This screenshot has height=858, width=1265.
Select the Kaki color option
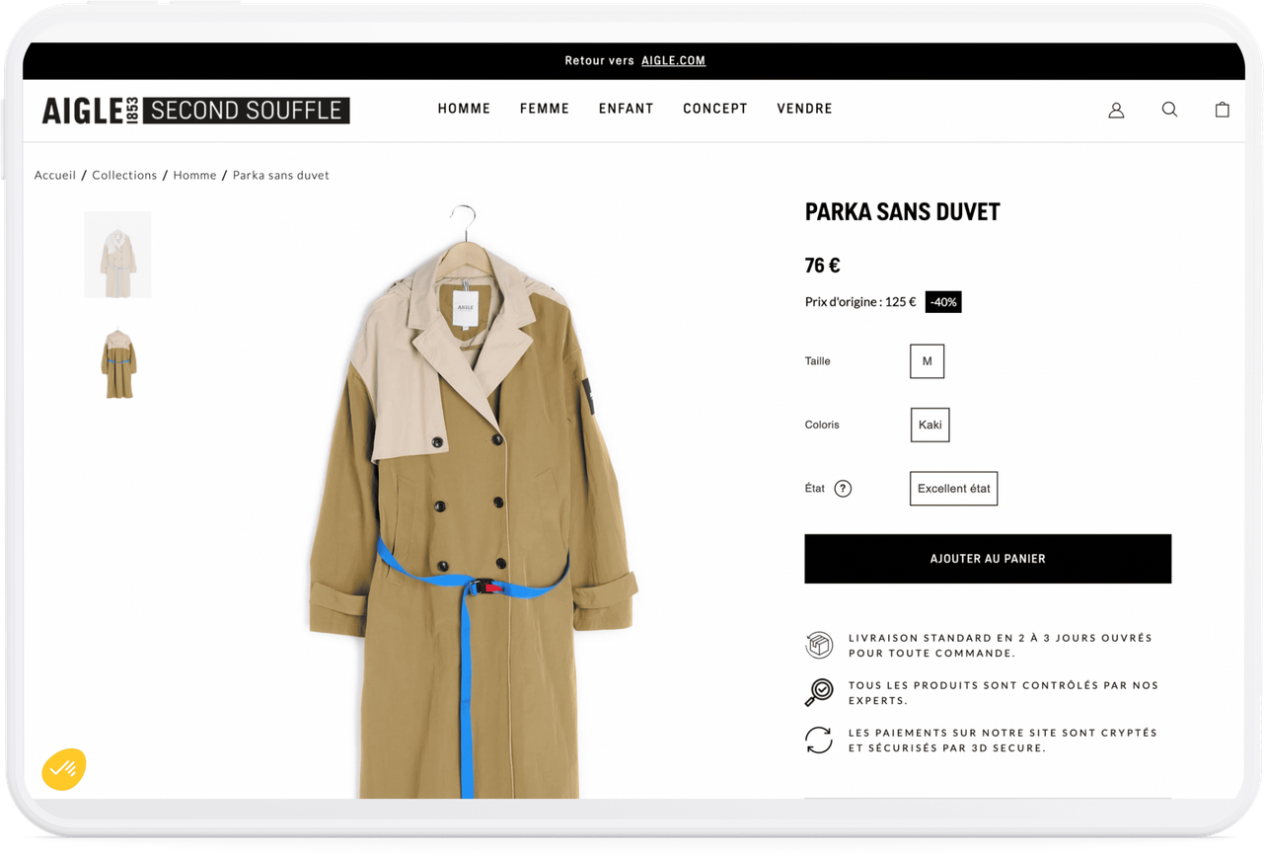[x=930, y=425]
